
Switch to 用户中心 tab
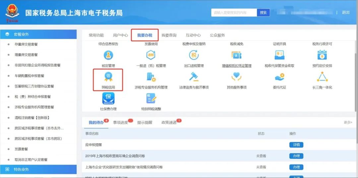(120, 35)
